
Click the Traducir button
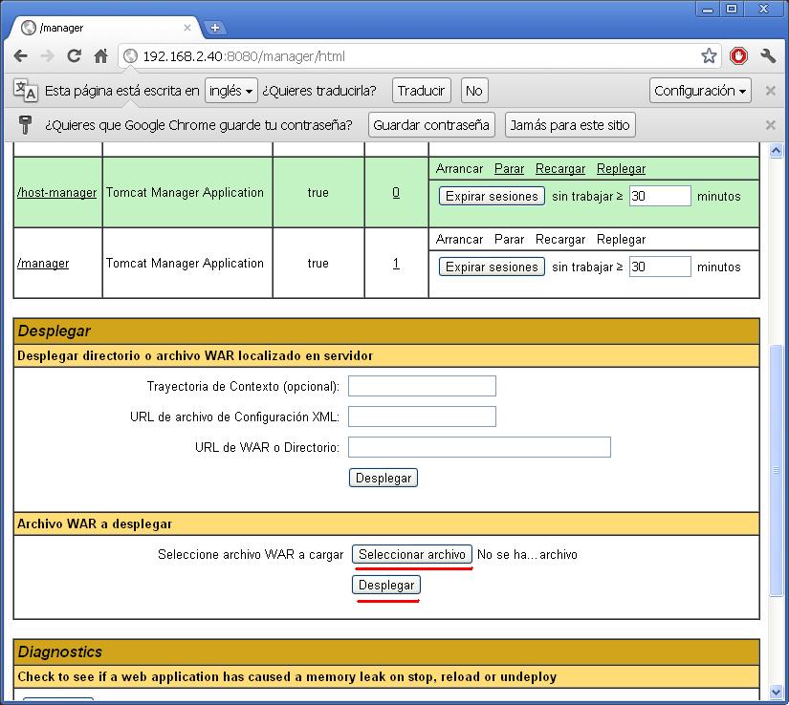421,91
